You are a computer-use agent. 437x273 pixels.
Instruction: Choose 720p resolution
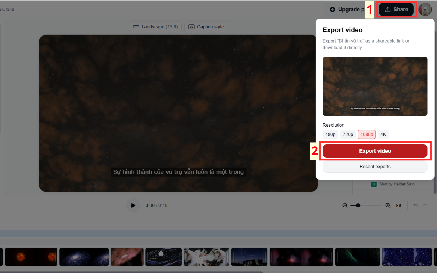coord(348,134)
